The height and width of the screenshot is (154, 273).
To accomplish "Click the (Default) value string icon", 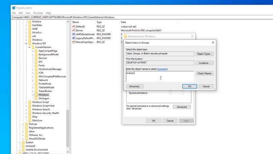I will click(x=74, y=27).
